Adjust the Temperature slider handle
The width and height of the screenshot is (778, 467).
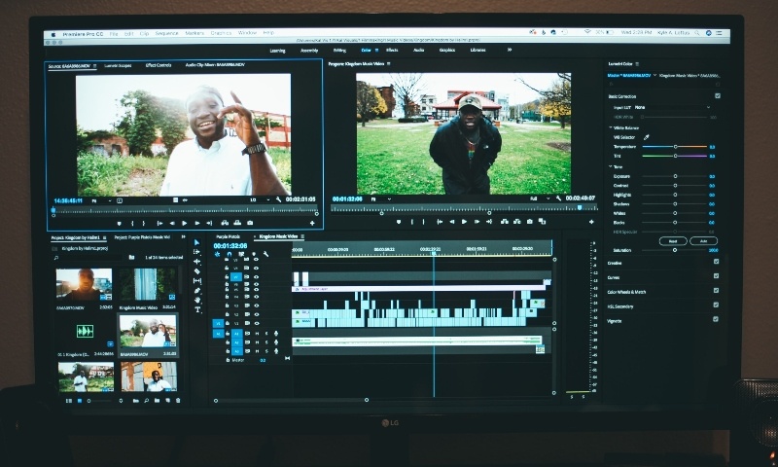[675, 146]
